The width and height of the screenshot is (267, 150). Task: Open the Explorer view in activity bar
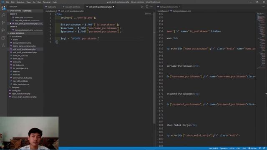(3, 7)
